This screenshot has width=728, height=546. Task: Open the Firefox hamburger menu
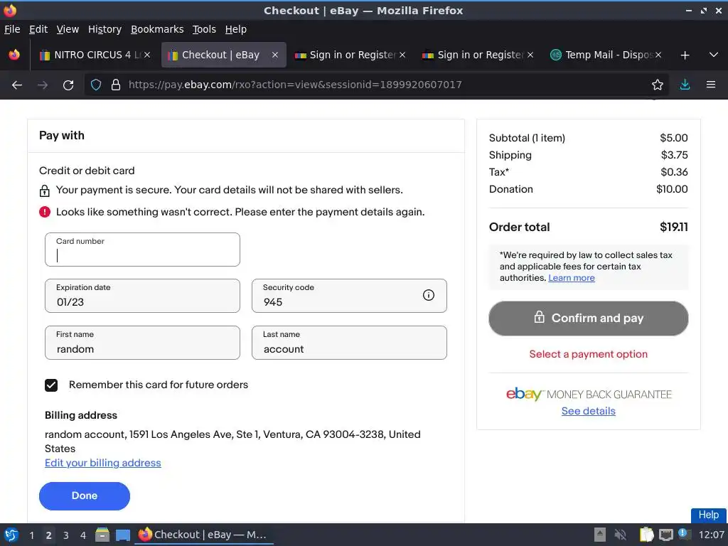pyautogui.click(x=711, y=85)
